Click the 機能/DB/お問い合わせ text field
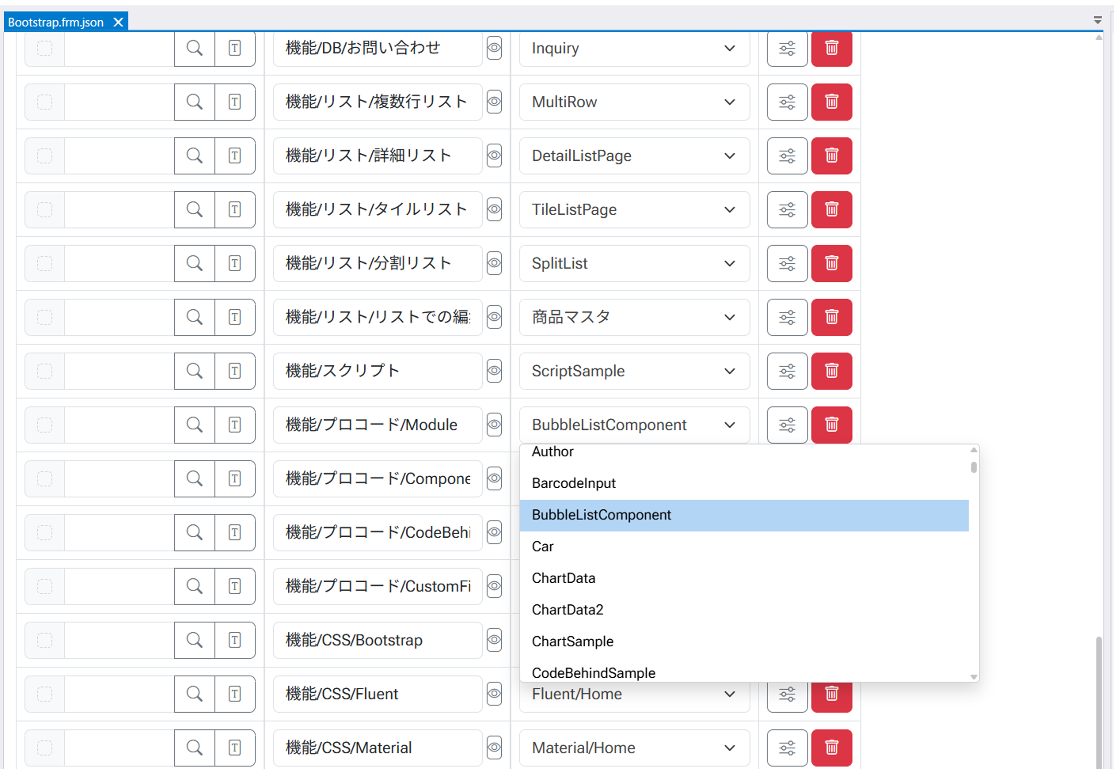Screen dimensions: 1114x769 (x=377, y=48)
